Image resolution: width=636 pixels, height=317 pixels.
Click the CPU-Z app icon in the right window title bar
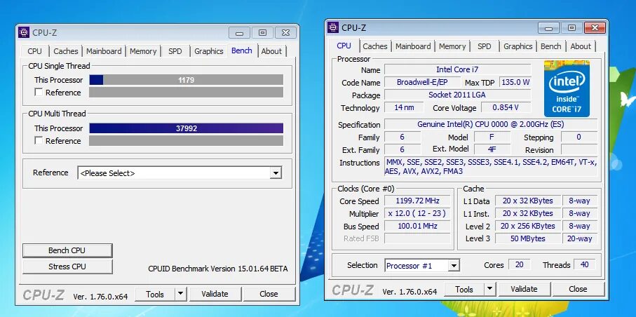(333, 27)
